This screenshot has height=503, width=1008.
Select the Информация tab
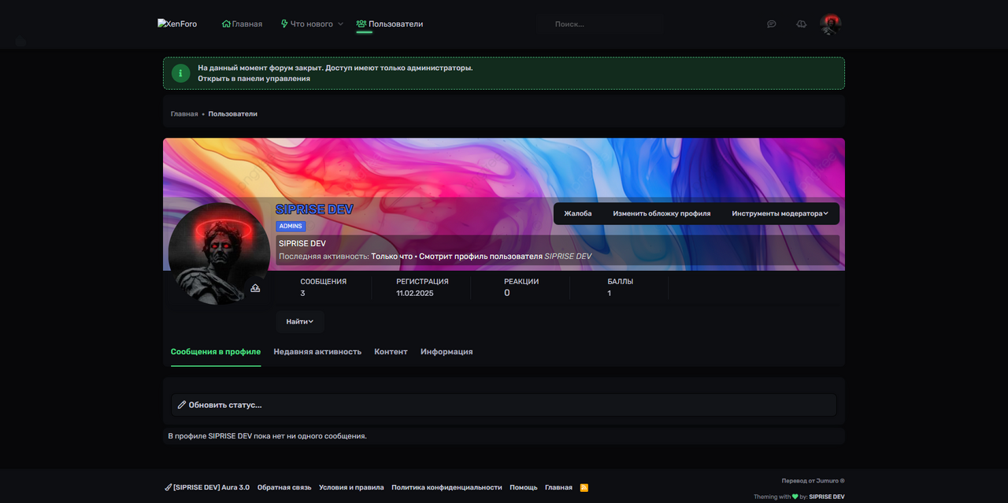447,352
